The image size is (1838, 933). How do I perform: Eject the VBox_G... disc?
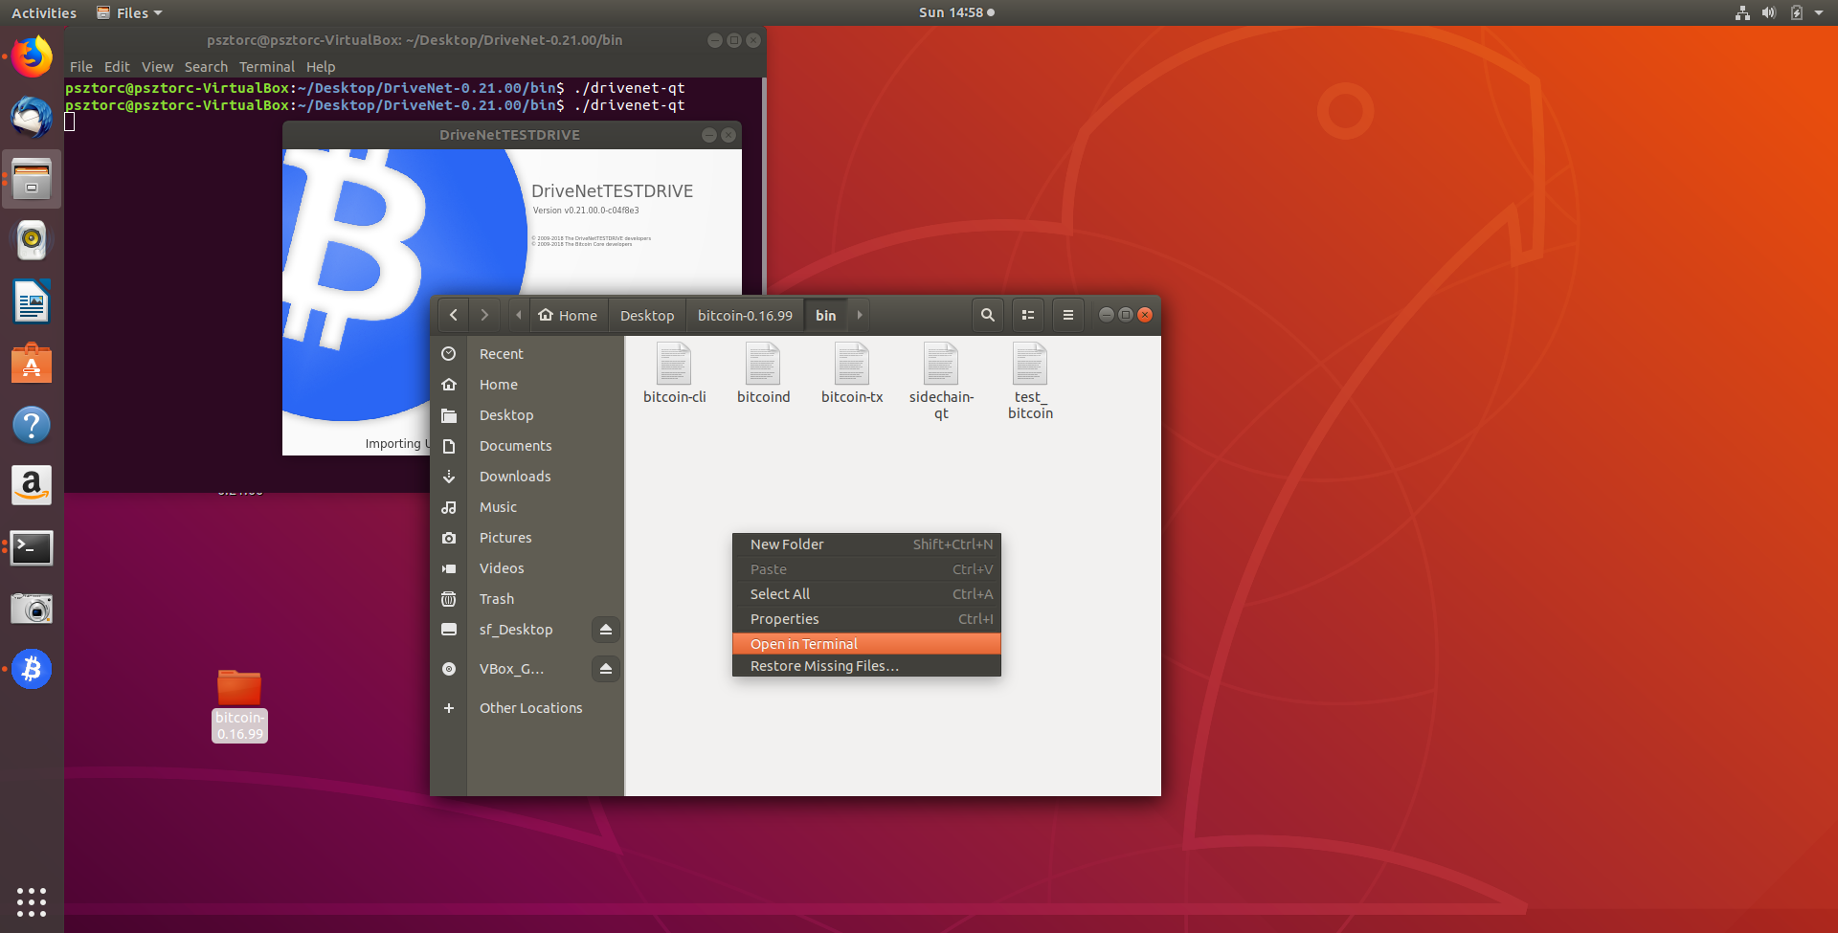point(606,669)
